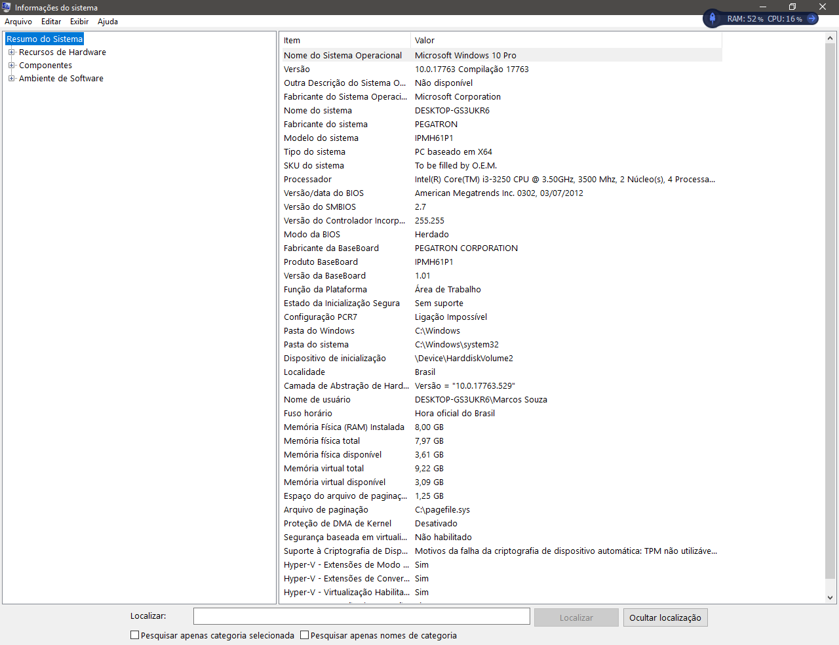This screenshot has width=839, height=645.
Task: Expand the Ambiente de Software node
Action: (11, 78)
